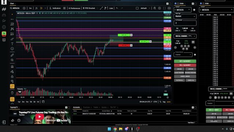Screen dimensions: 234x132
Task: Enter fullscreen chart mode
Action: pos(164,8)
